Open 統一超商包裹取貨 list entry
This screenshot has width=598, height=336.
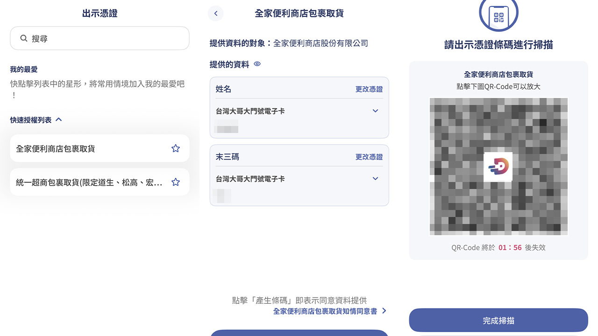pyautogui.click(x=89, y=182)
